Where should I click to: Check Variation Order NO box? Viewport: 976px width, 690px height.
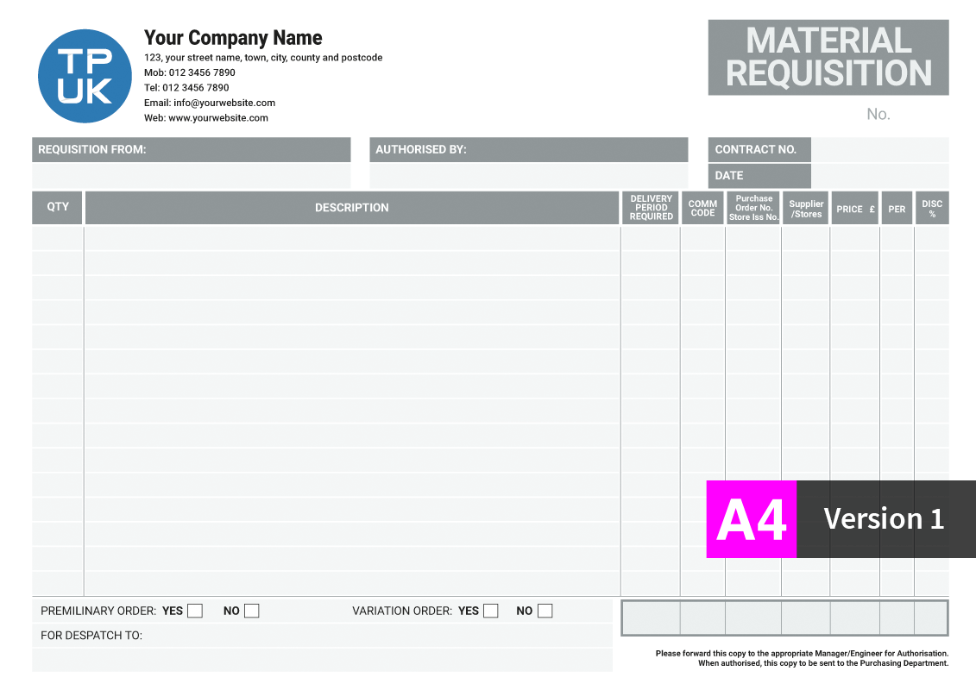[x=545, y=611]
